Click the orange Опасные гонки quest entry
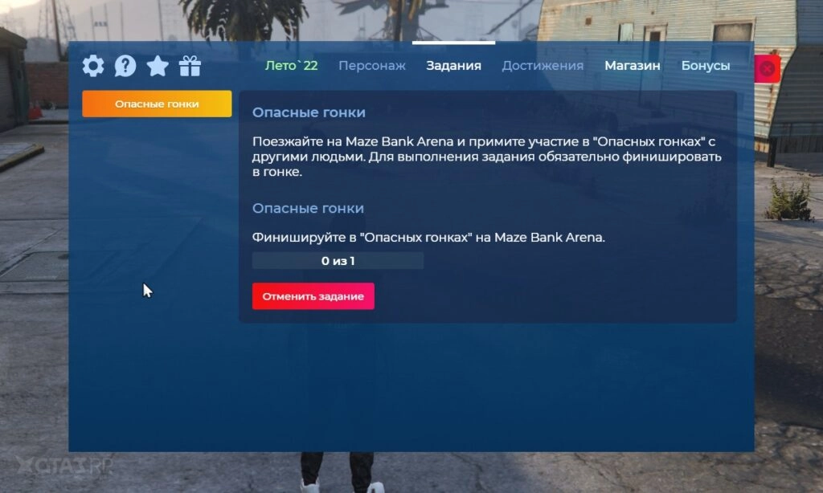Screen dimensions: 823x493 [x=156, y=104]
